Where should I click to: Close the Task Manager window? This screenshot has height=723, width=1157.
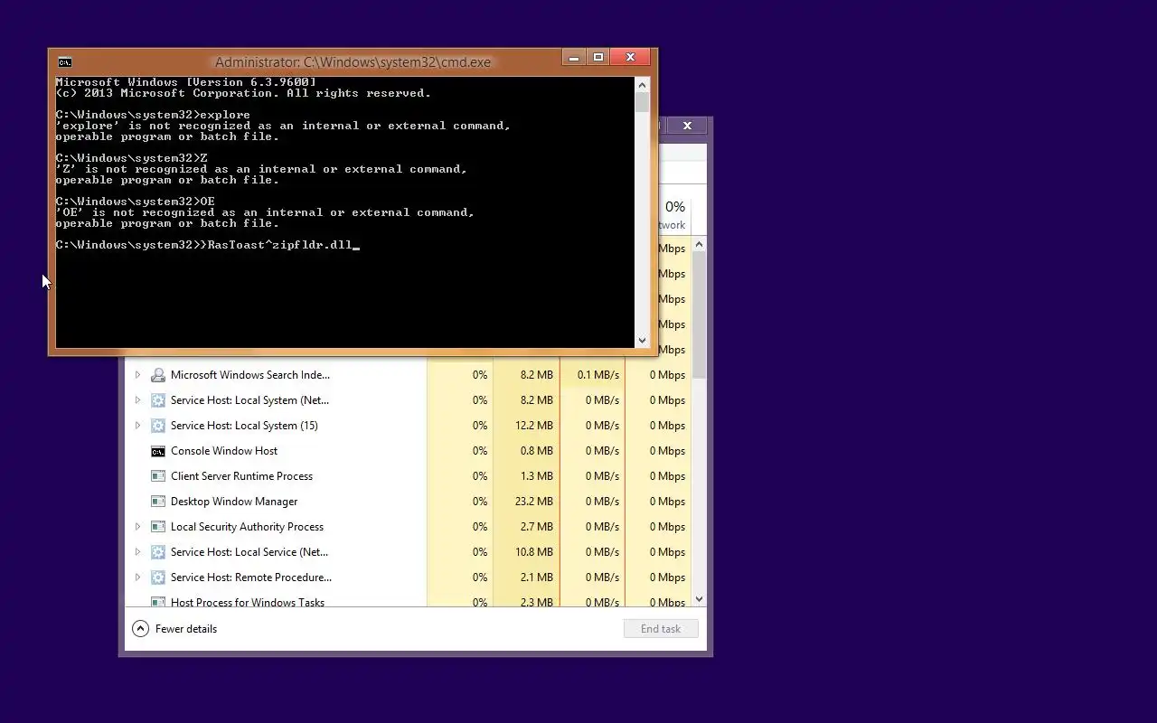[x=687, y=126]
